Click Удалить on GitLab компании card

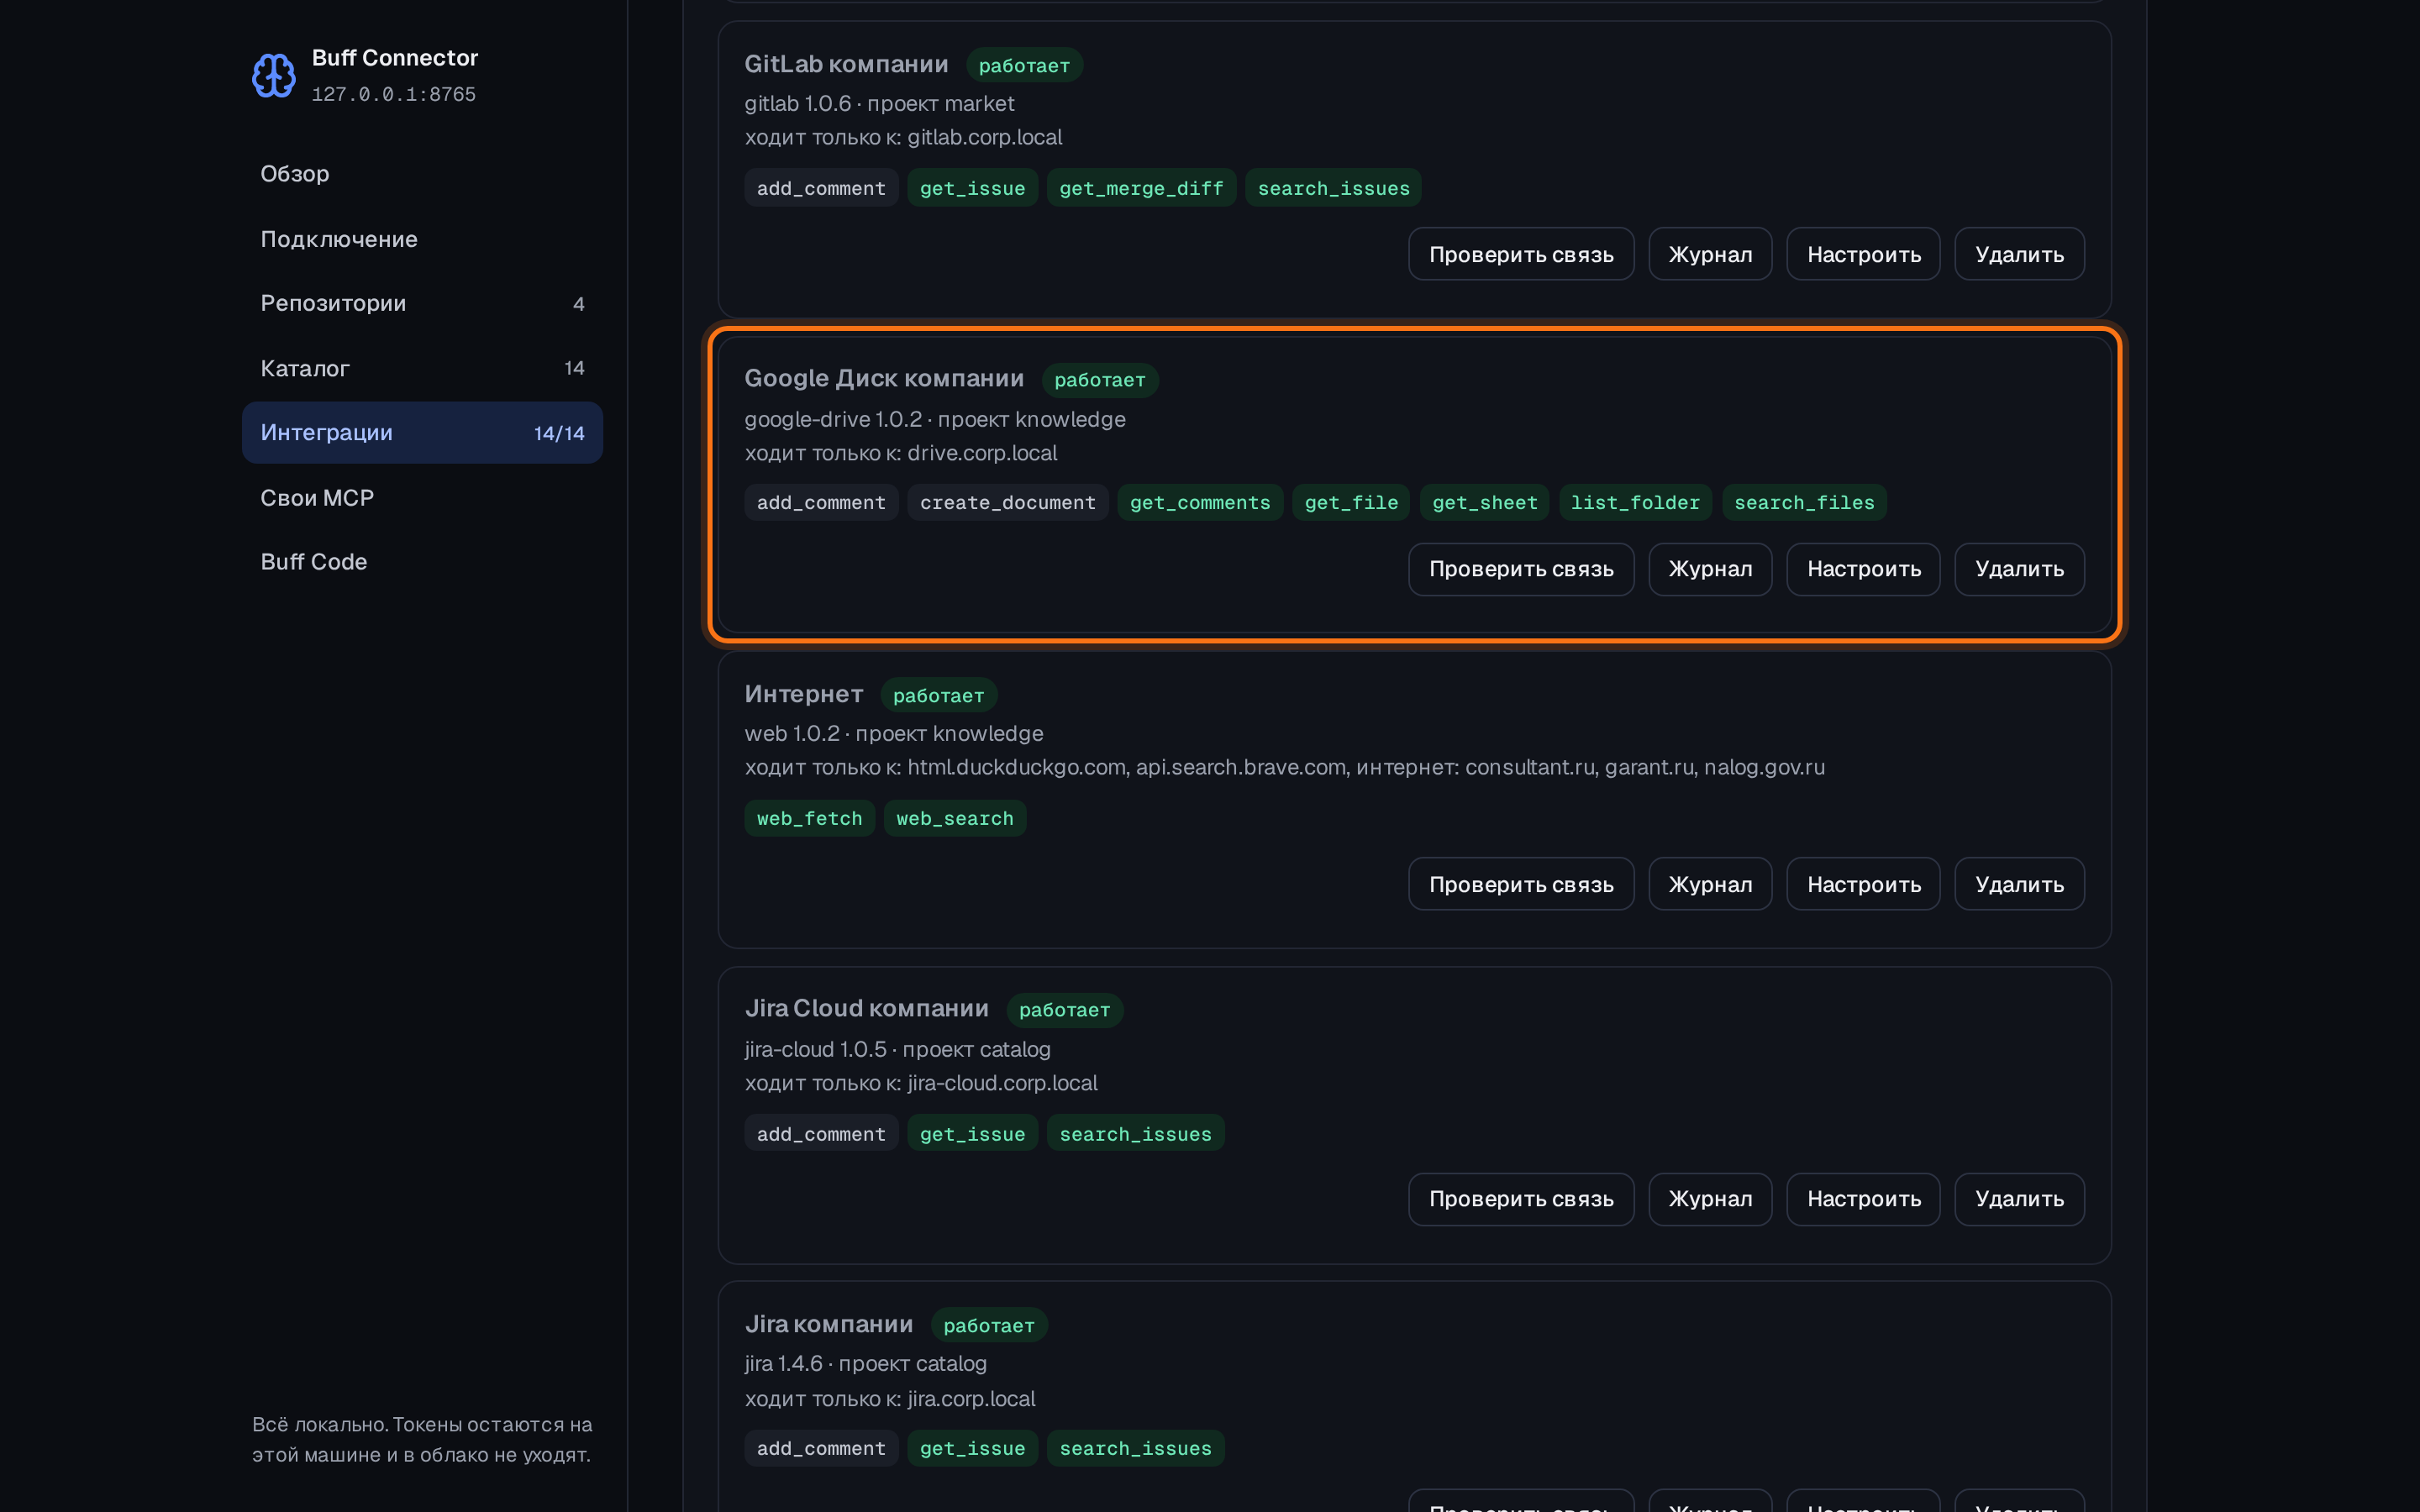(2019, 254)
